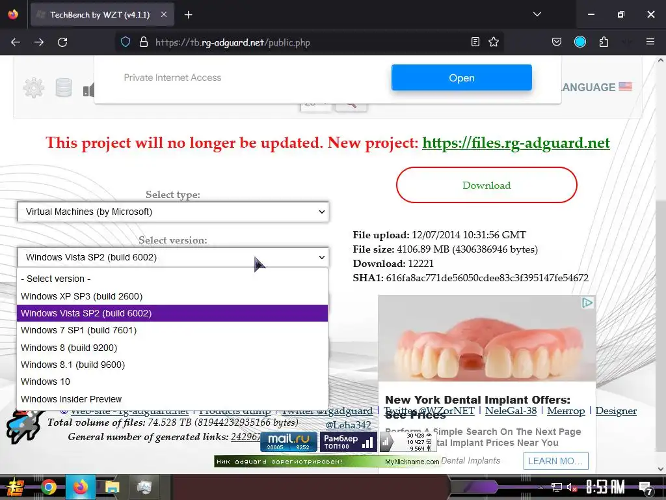
Task: Collapse the Select version dropdown
Action: pos(173,257)
